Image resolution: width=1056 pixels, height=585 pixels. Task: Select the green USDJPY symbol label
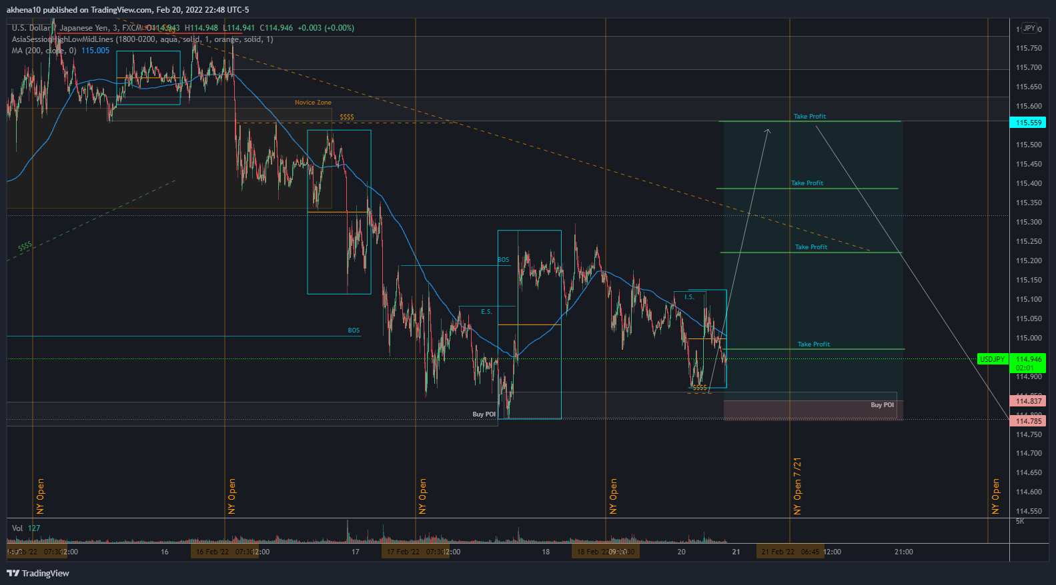pos(992,359)
